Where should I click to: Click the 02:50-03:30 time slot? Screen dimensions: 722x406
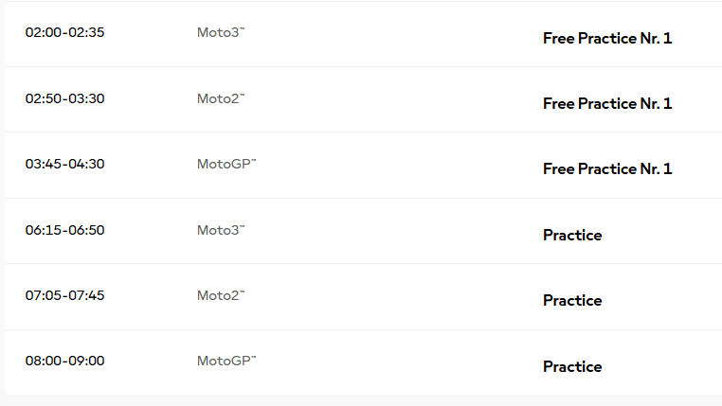65,98
